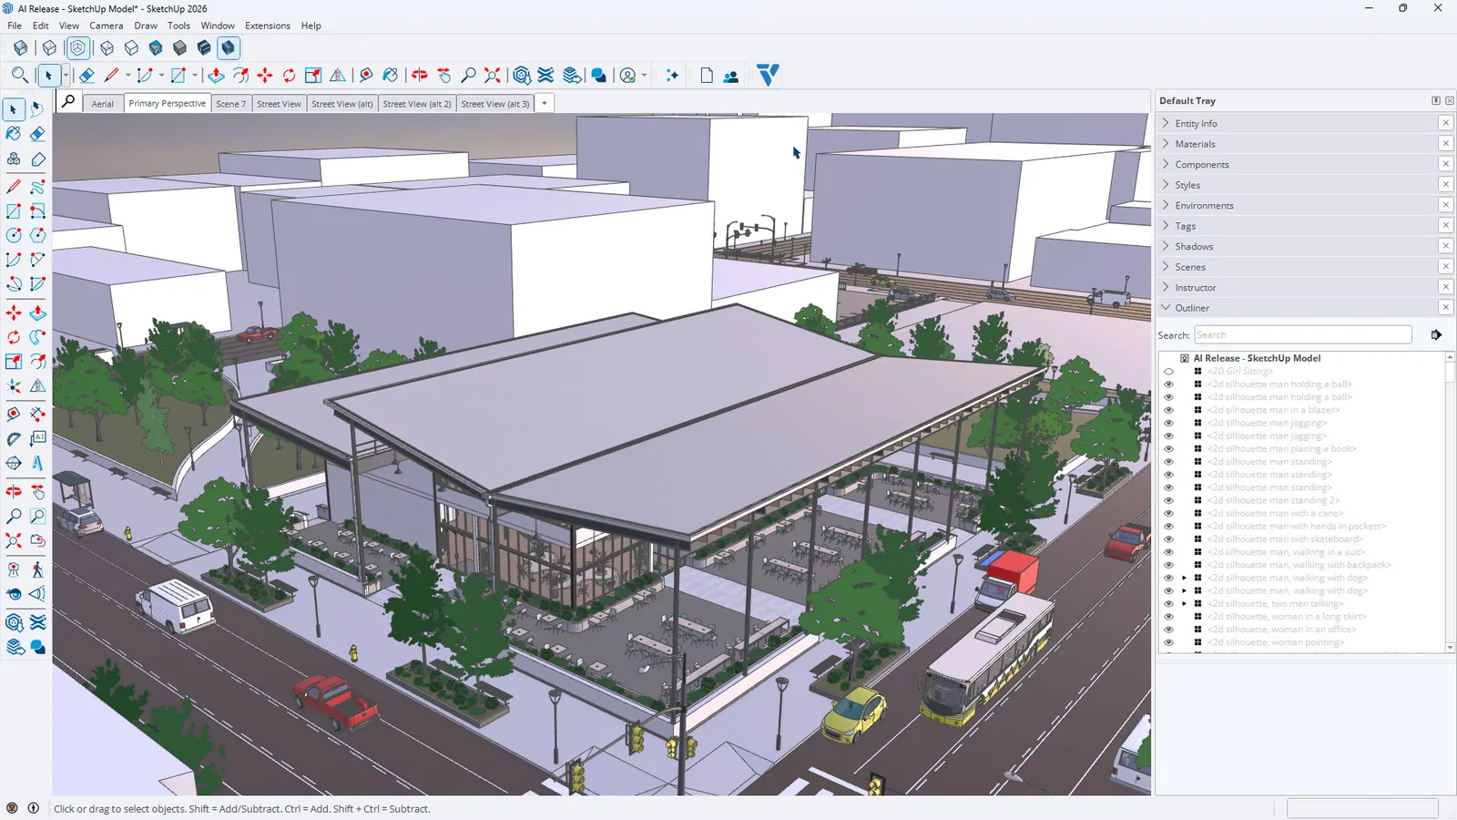
Task: Click the Trimble logo icon in the top toolbar
Action: [x=768, y=75]
